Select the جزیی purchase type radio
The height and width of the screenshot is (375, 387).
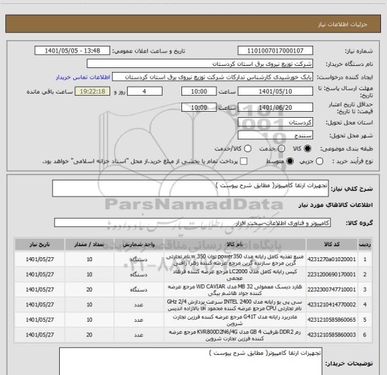pos(319,162)
